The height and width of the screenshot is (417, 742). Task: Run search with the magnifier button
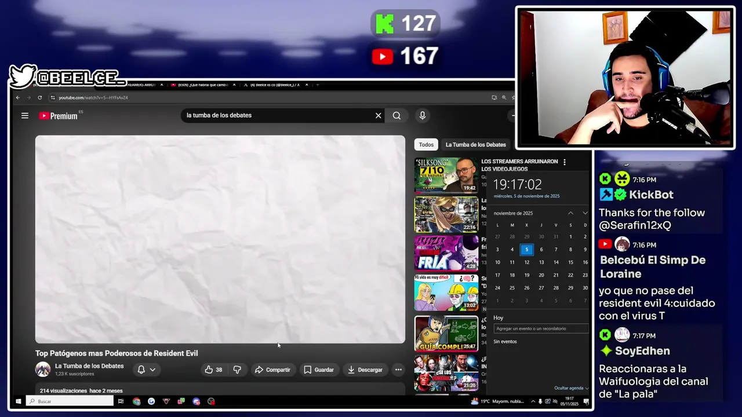pyautogui.click(x=397, y=116)
